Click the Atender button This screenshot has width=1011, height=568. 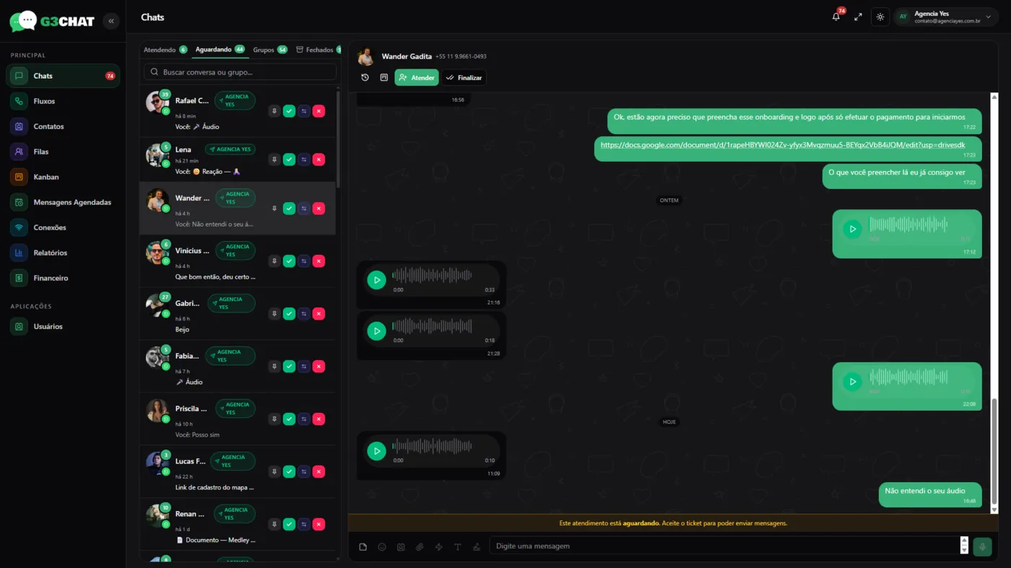pyautogui.click(x=417, y=77)
